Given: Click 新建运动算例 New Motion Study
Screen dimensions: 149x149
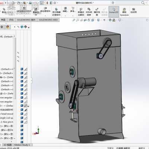Looking at the screenshot, I should [x=81, y=12].
